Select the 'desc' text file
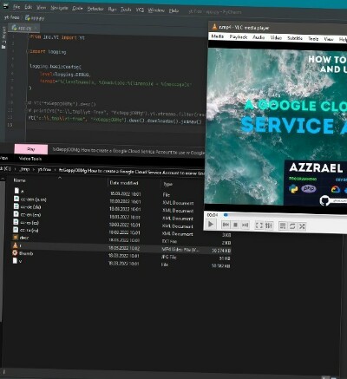347x379 pixels. tap(21, 238)
